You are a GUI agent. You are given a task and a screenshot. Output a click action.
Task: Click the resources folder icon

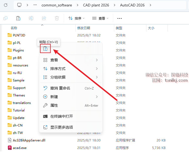click(x=10, y=65)
